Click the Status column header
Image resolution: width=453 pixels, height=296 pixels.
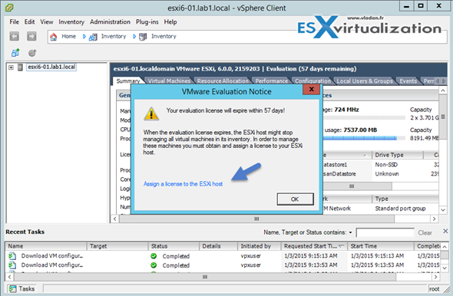click(x=174, y=246)
